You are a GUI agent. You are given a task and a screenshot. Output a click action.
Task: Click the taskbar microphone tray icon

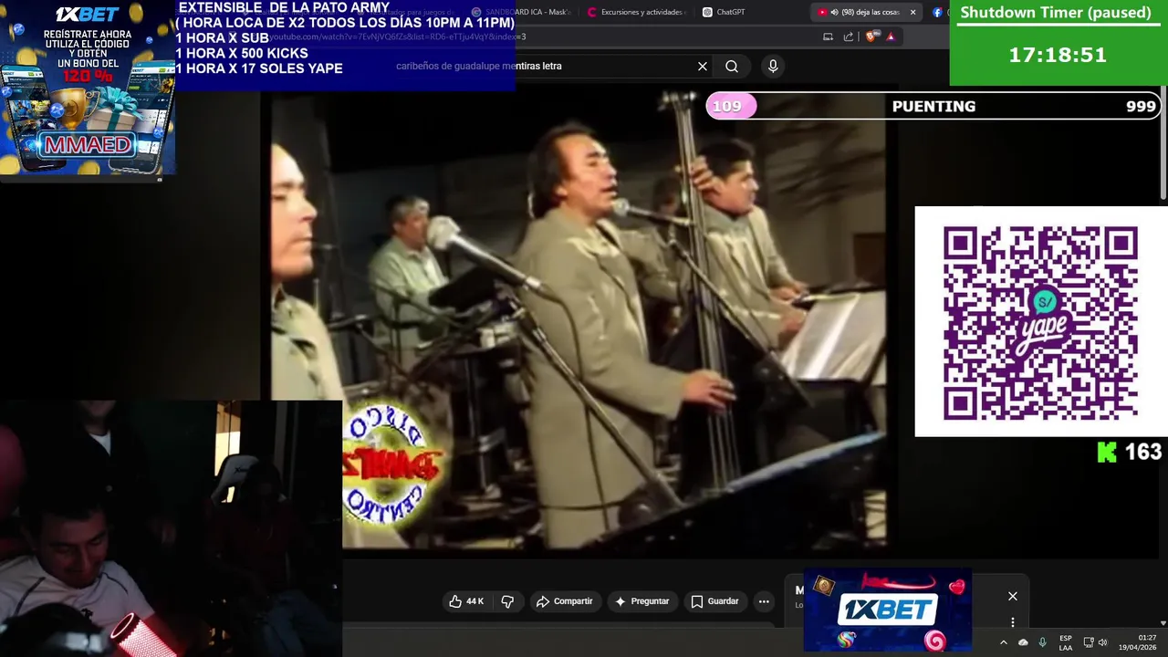coord(1042,642)
